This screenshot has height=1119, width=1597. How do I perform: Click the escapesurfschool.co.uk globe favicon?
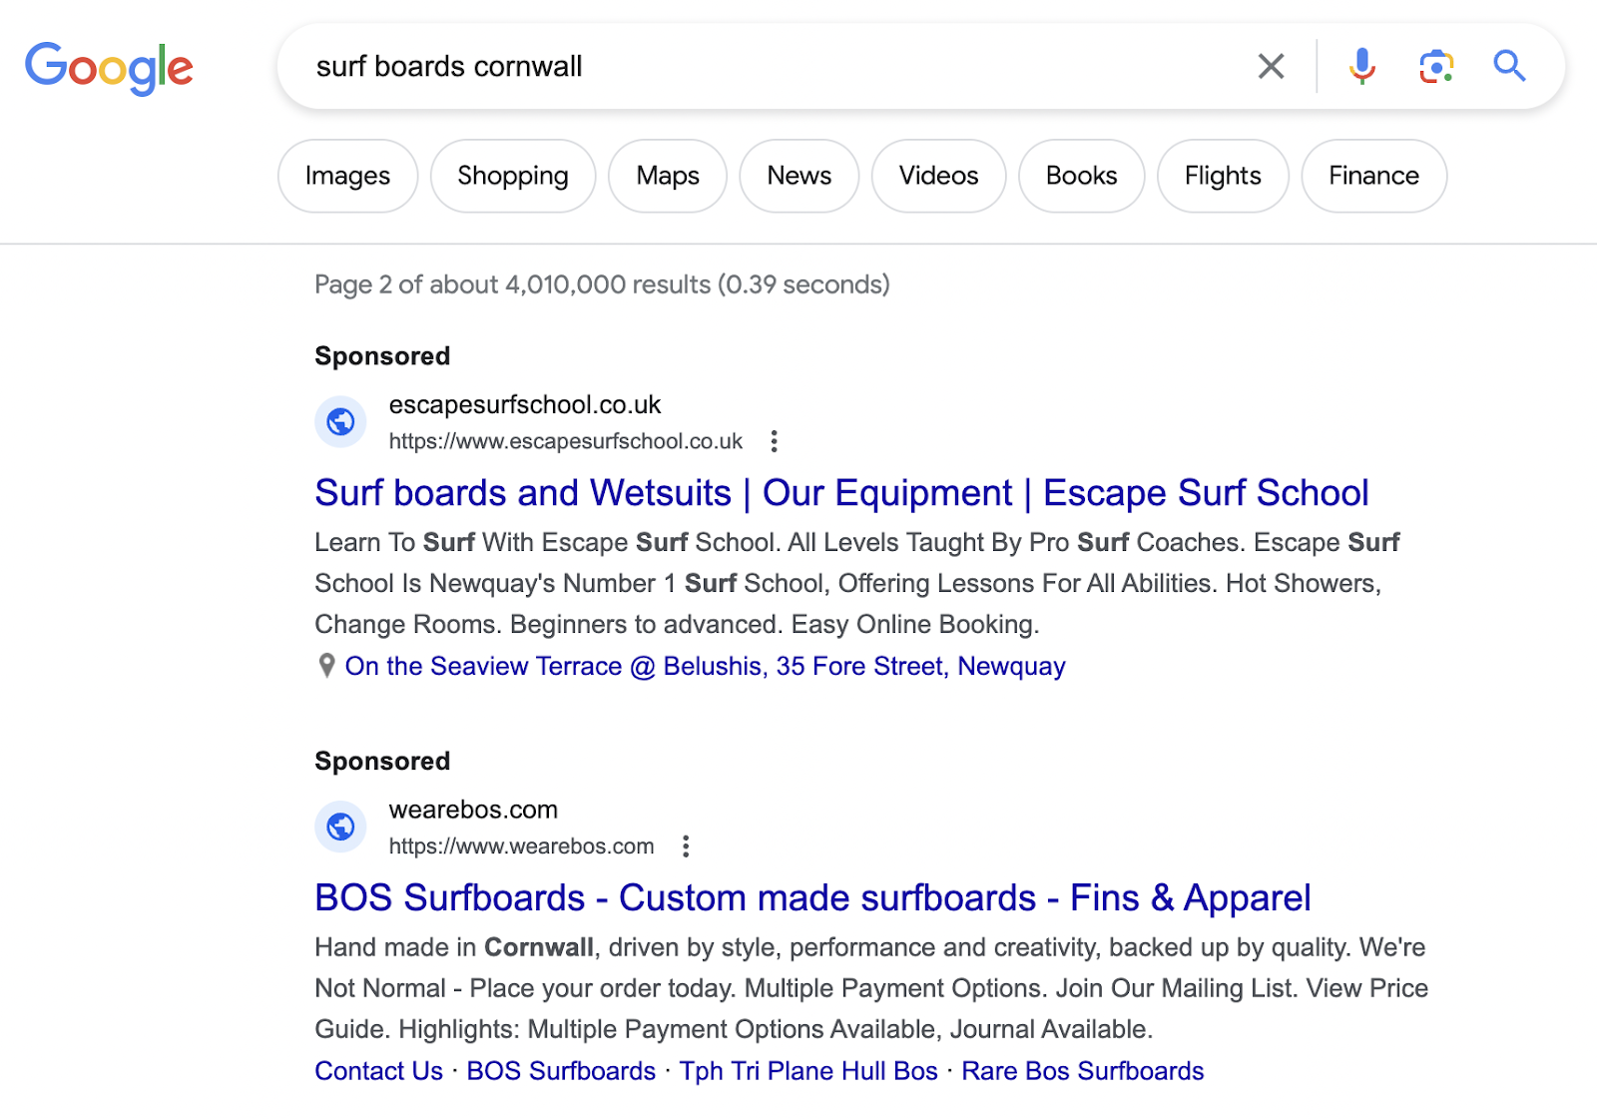pyautogui.click(x=341, y=422)
